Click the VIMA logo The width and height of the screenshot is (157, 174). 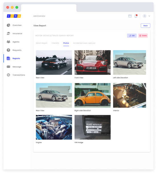coord(14,16)
